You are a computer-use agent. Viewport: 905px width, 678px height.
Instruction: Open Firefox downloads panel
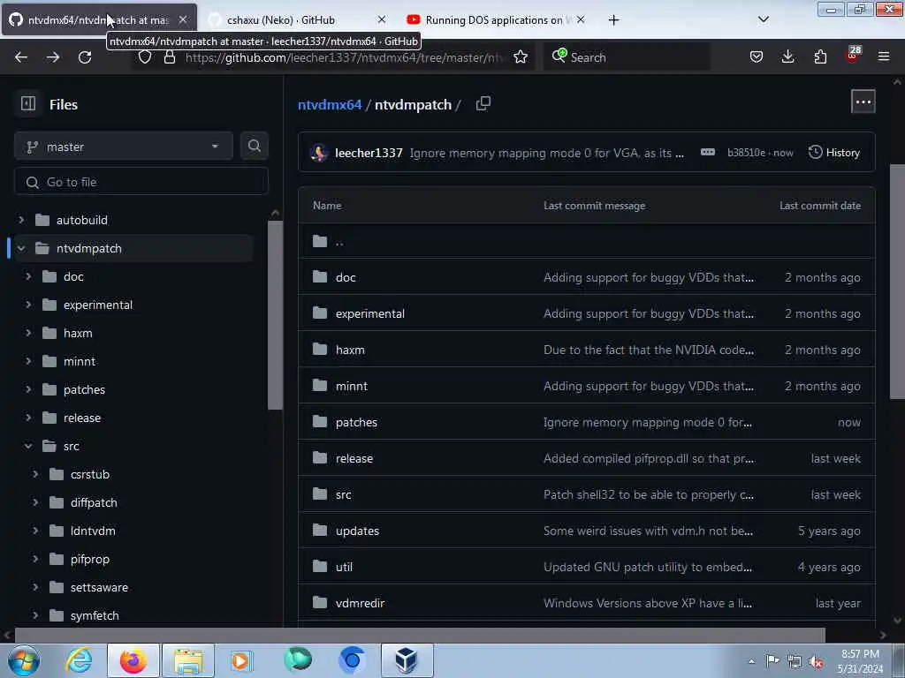787,57
